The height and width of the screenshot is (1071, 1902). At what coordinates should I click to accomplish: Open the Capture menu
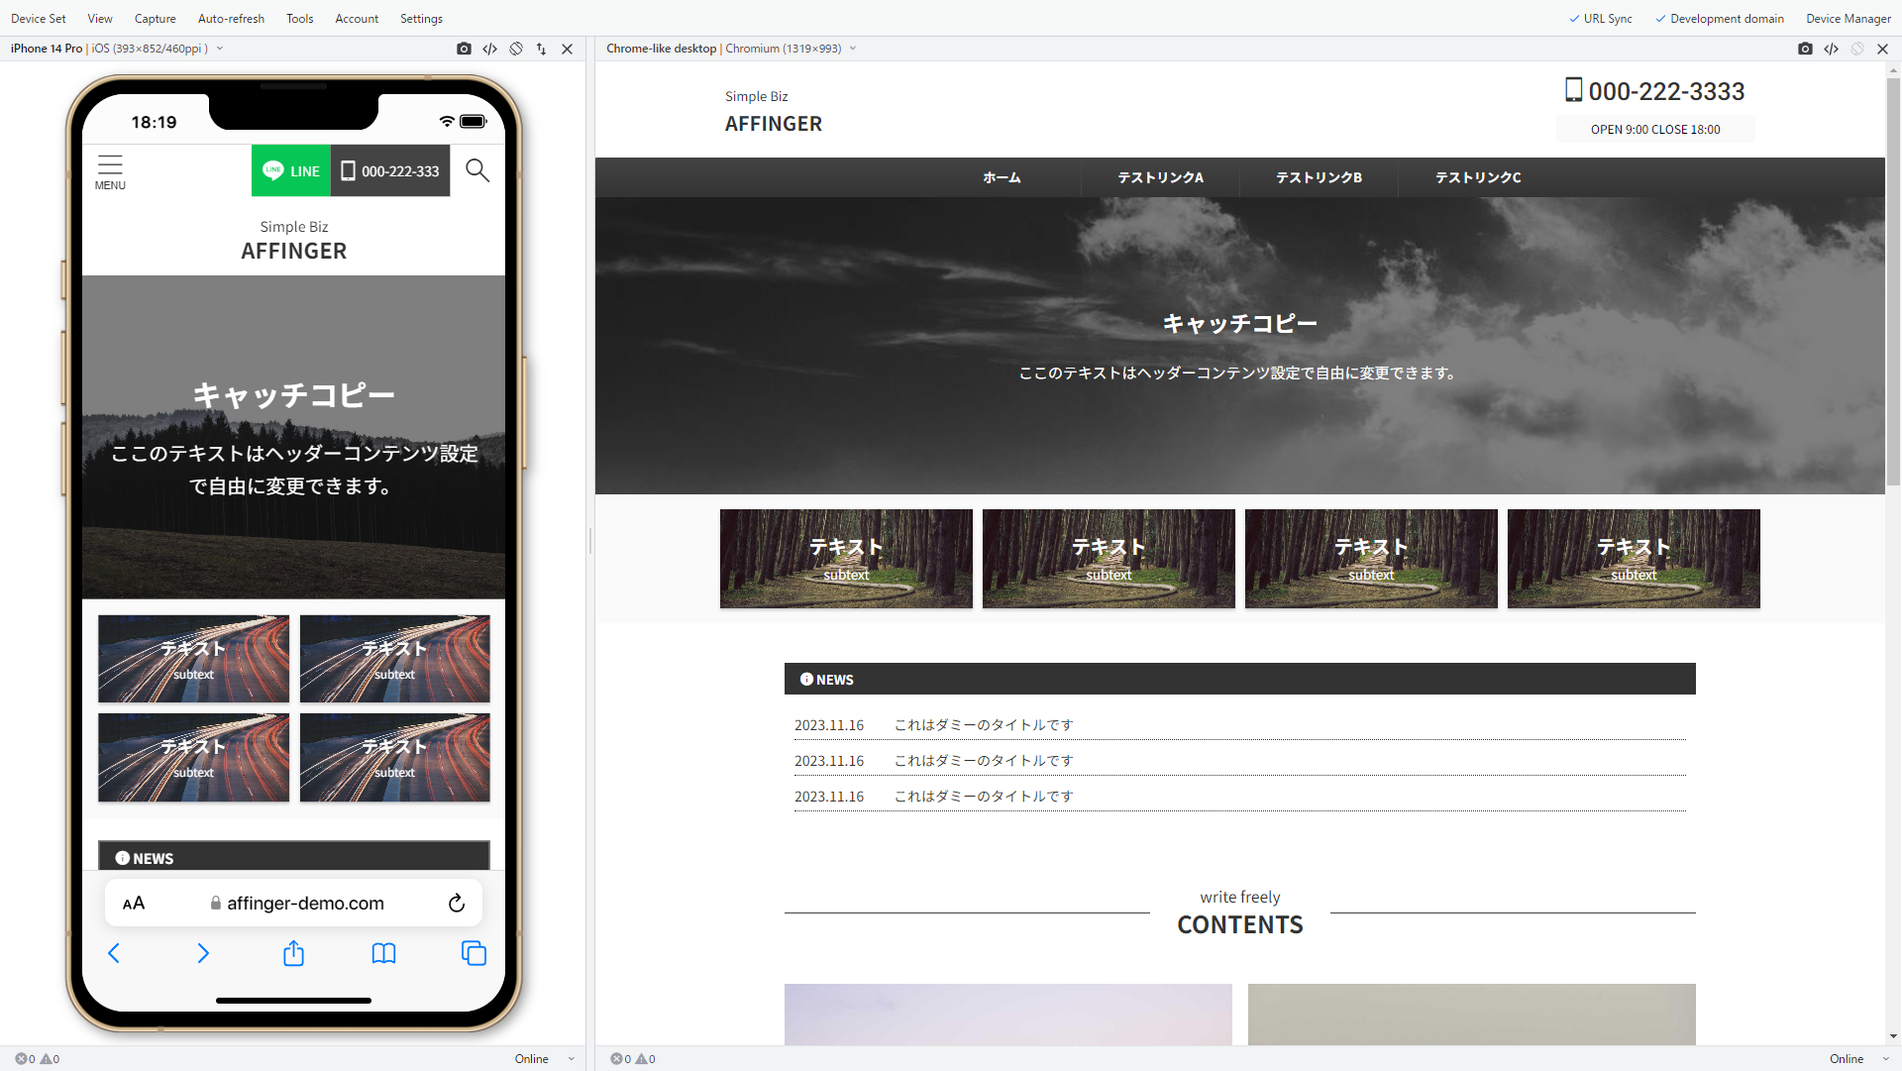[155, 19]
